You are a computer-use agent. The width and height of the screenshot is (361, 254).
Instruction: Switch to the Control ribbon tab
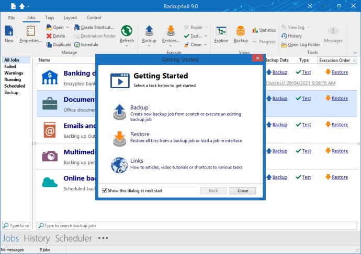tap(94, 18)
